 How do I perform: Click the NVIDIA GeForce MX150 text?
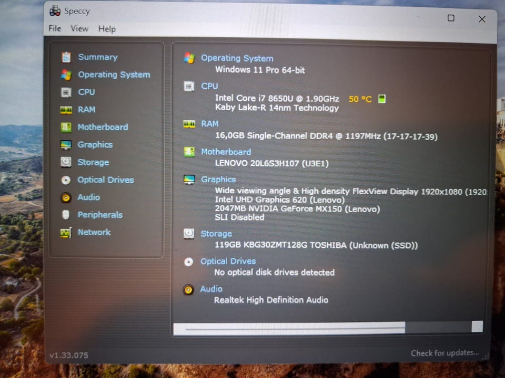(297, 209)
